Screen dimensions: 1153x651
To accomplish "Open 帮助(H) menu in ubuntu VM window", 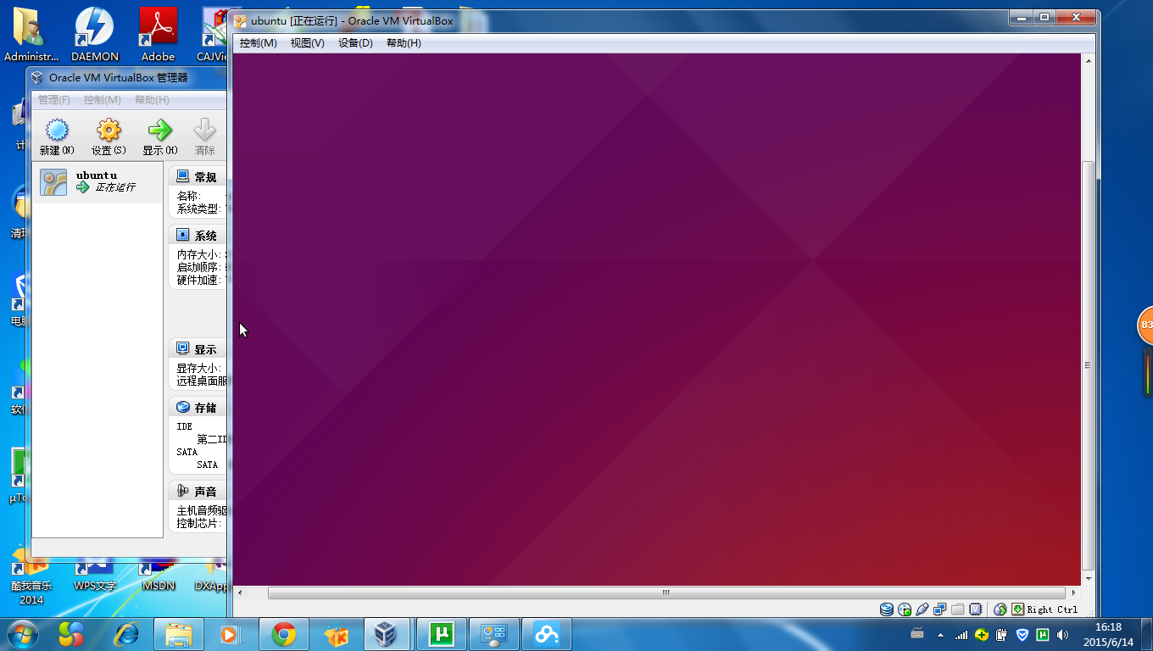I will [x=404, y=43].
